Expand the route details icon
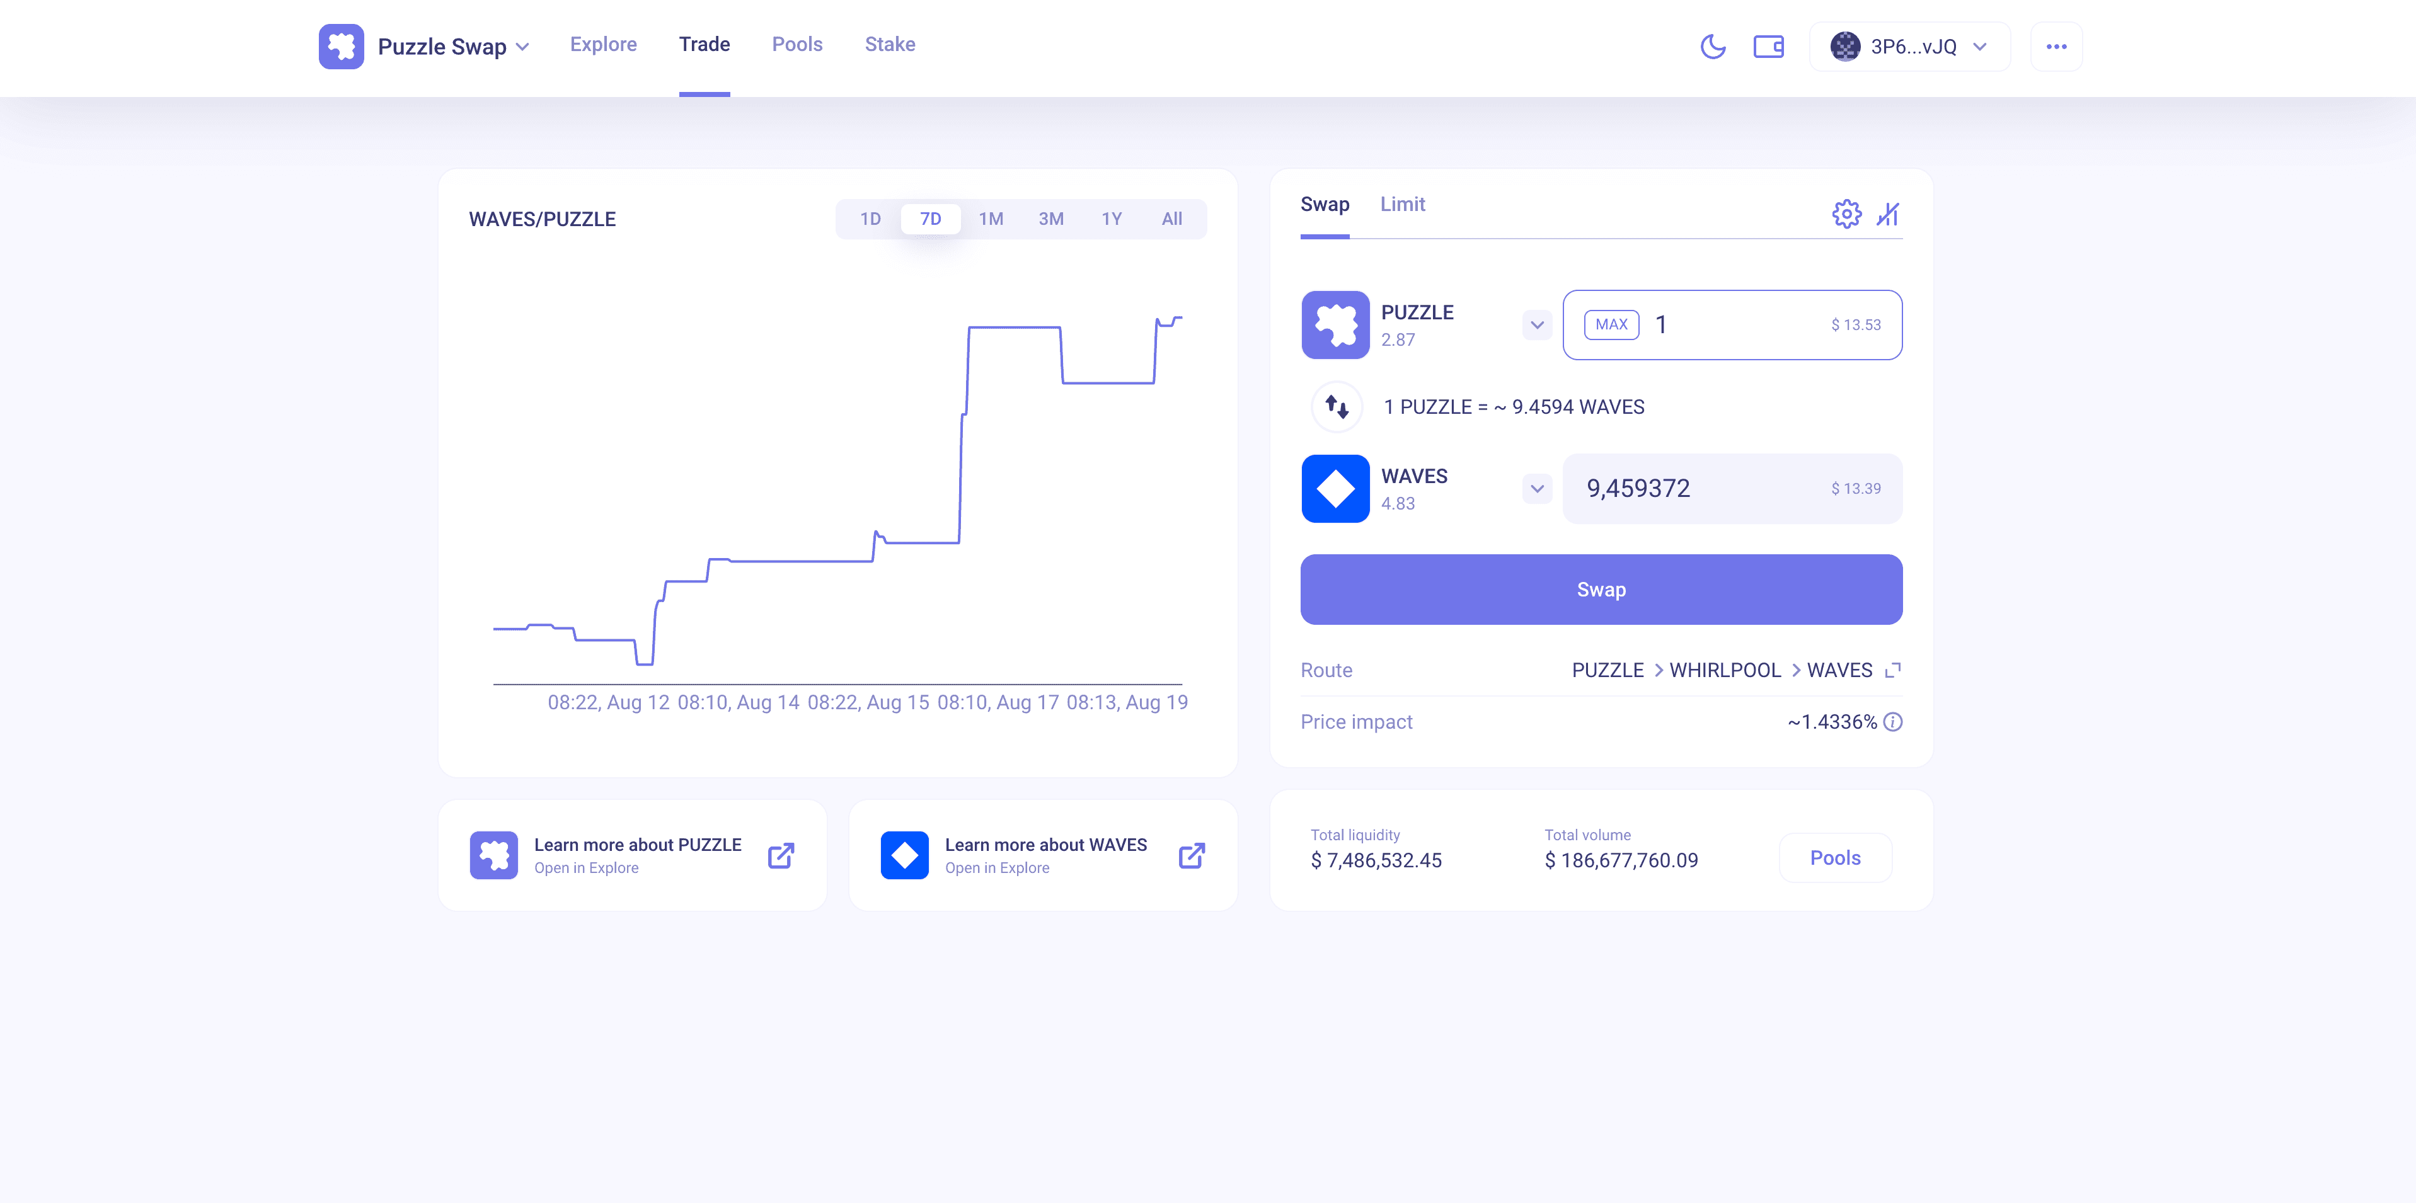2416x1203 pixels. point(1892,670)
